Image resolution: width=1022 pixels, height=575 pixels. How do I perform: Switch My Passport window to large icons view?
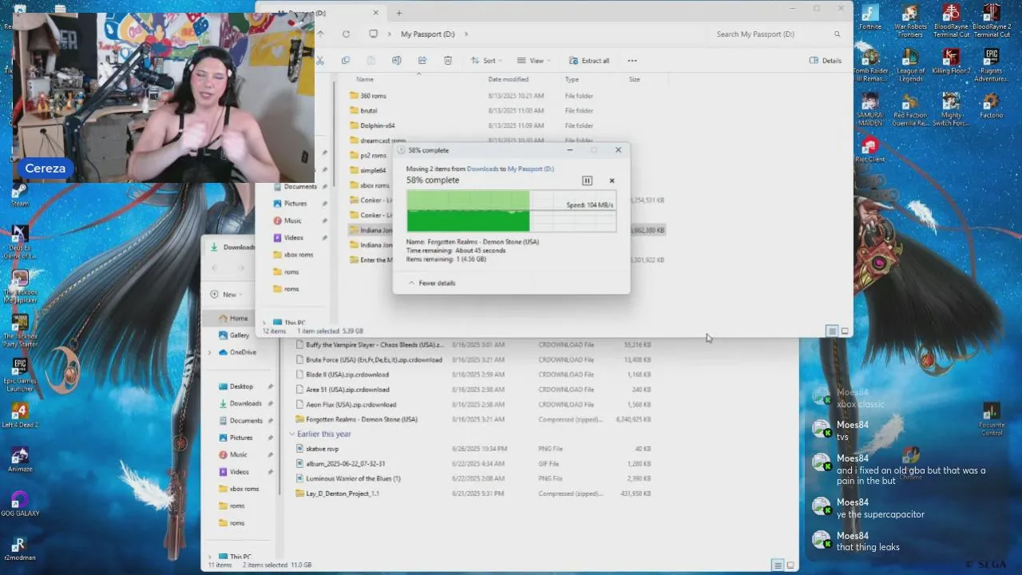[845, 331]
